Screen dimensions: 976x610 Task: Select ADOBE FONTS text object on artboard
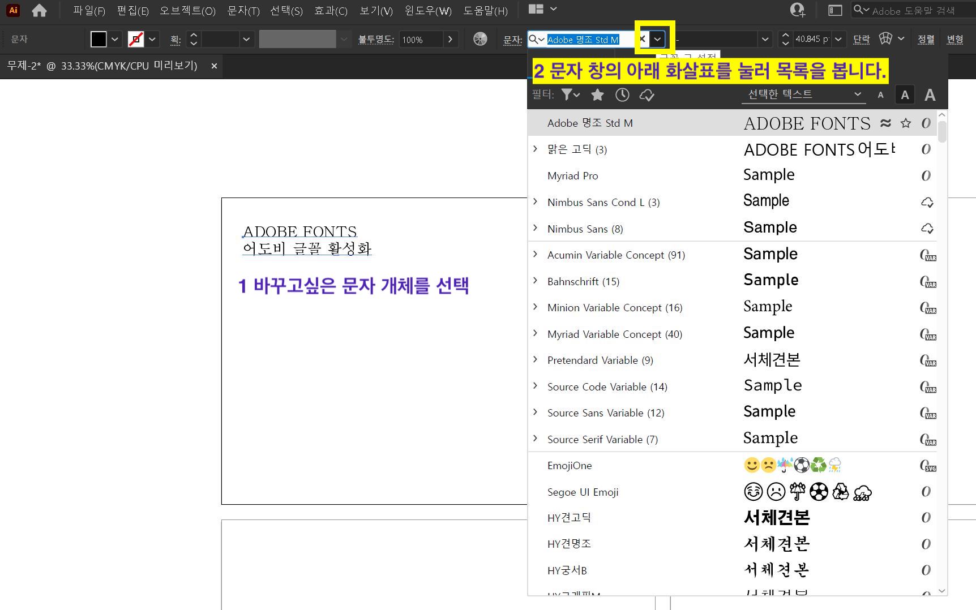coord(299,231)
